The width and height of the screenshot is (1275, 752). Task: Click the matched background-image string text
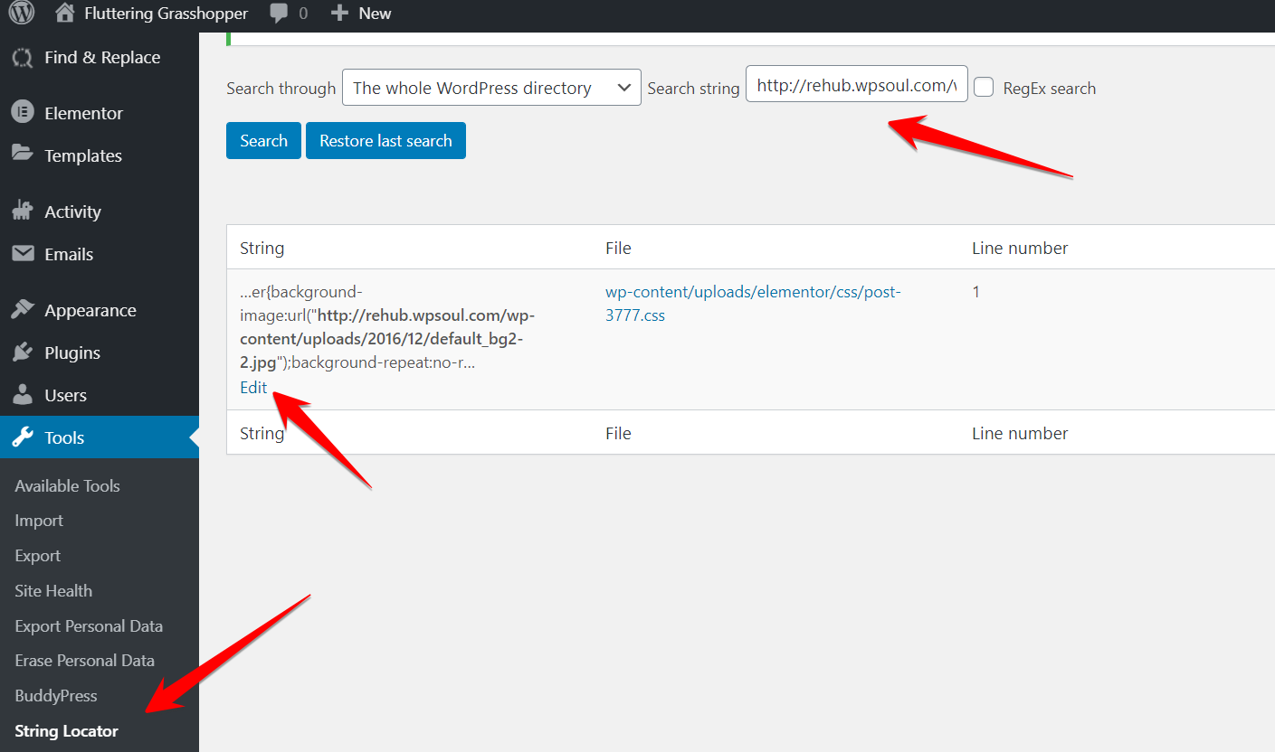(x=387, y=327)
